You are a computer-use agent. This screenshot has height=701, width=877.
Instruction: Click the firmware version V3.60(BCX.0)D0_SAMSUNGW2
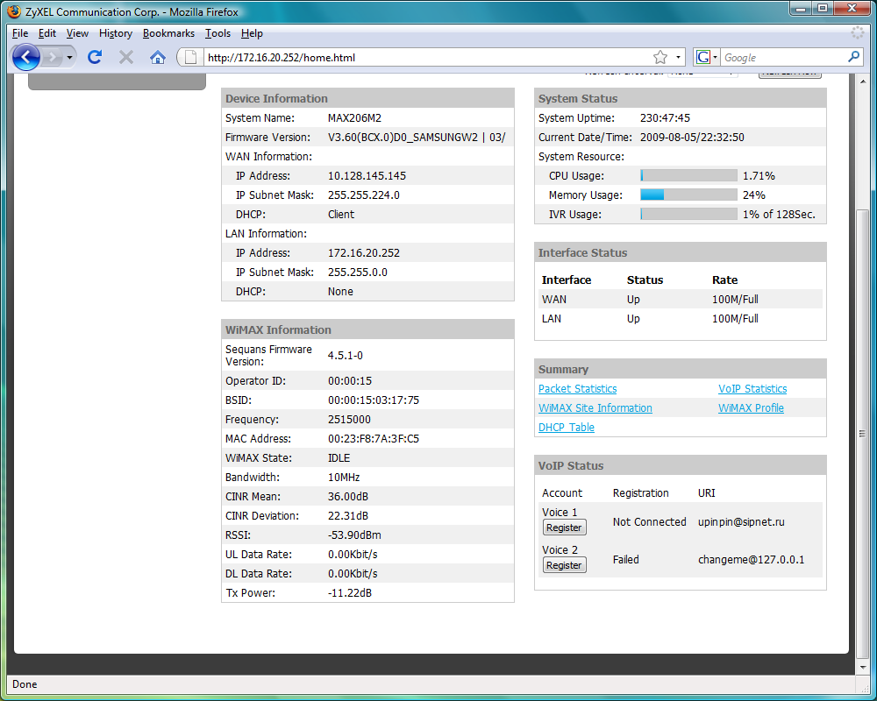tap(403, 137)
